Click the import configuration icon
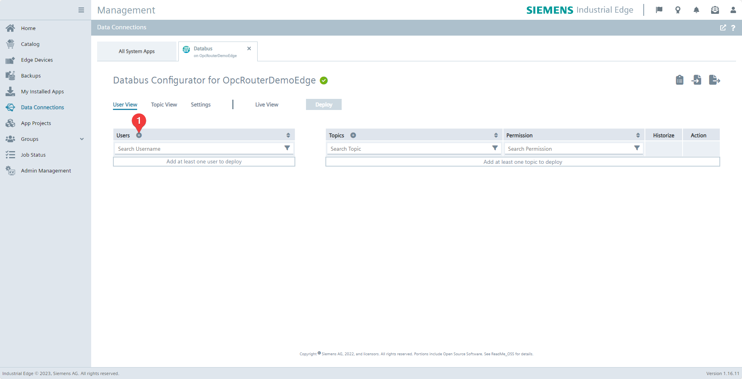 696,80
